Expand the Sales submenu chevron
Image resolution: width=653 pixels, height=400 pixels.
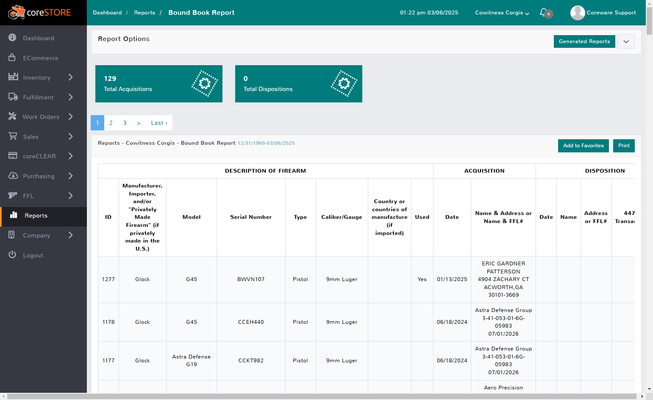tap(71, 136)
